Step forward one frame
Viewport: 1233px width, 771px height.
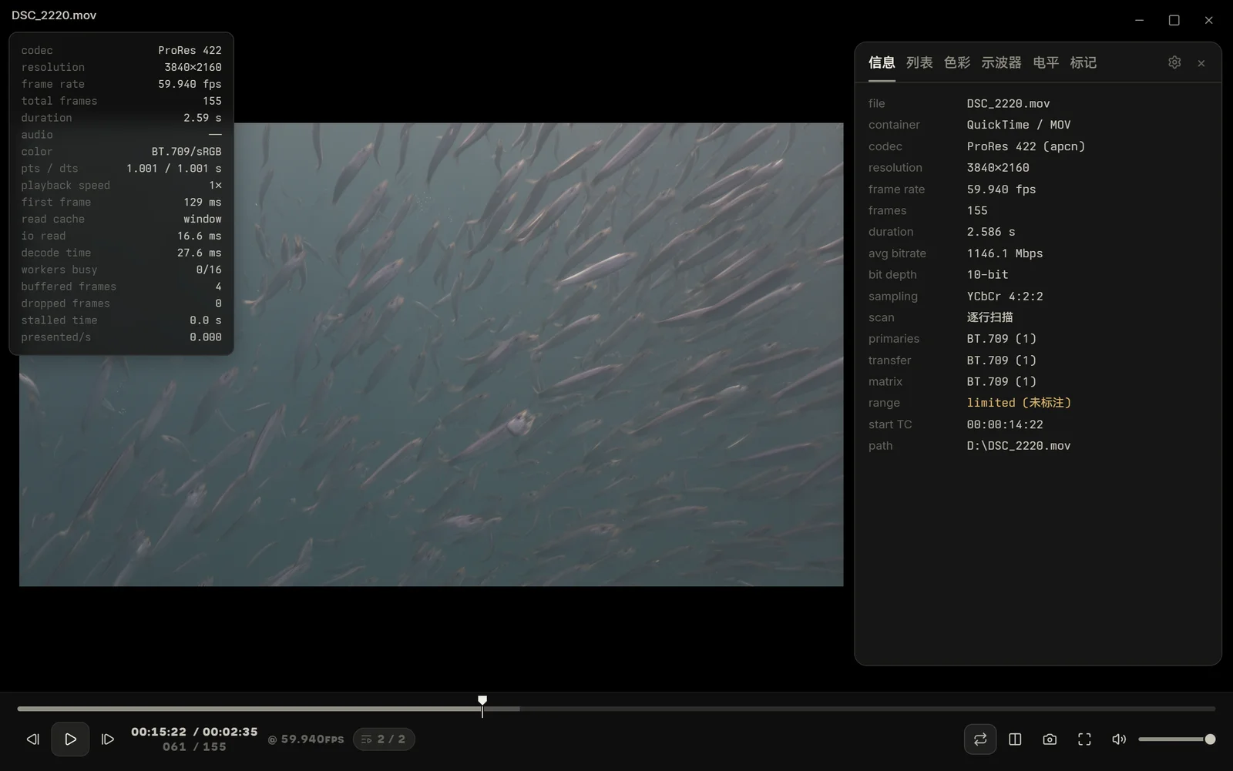click(x=108, y=739)
